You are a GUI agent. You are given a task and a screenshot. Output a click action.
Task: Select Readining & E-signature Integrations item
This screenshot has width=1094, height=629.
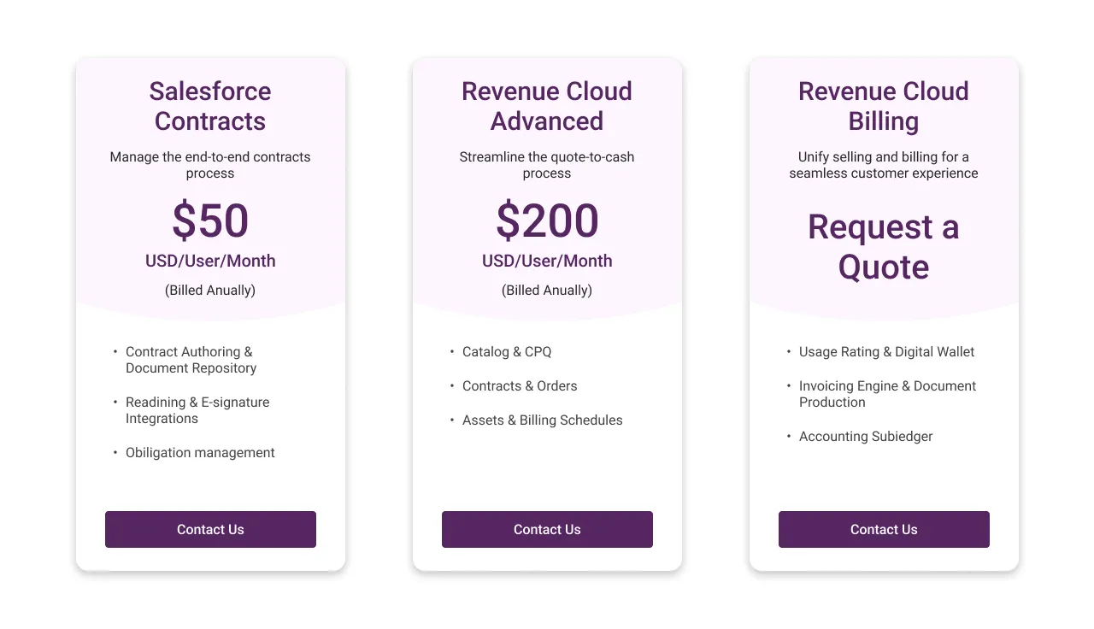point(197,410)
